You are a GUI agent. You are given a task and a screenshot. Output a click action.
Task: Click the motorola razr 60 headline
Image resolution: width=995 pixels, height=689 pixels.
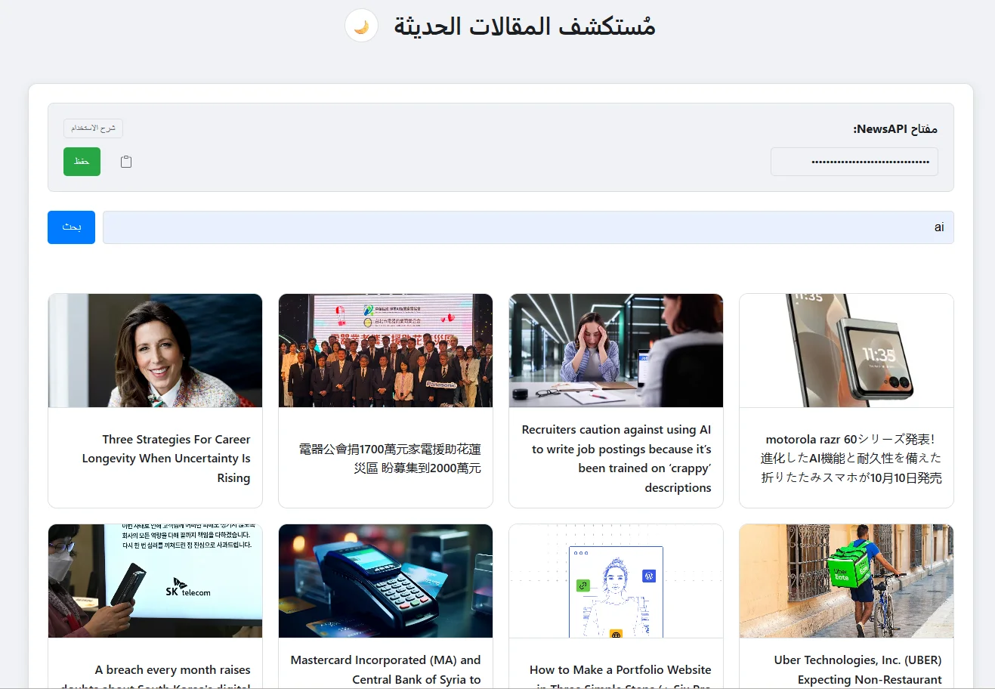(851, 459)
